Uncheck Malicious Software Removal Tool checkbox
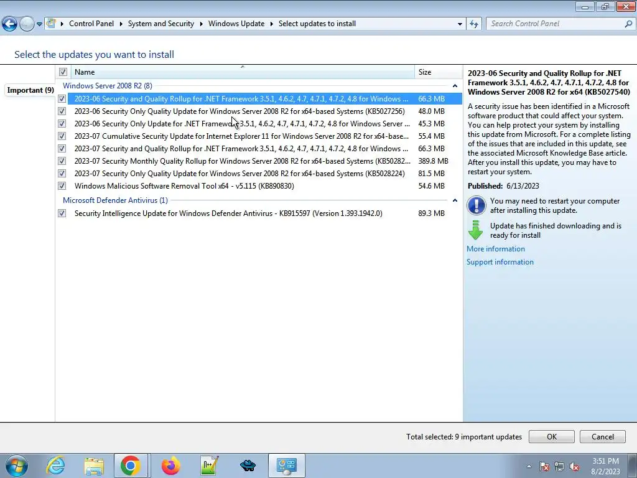Screen dimensions: 637x478 click(x=62, y=185)
